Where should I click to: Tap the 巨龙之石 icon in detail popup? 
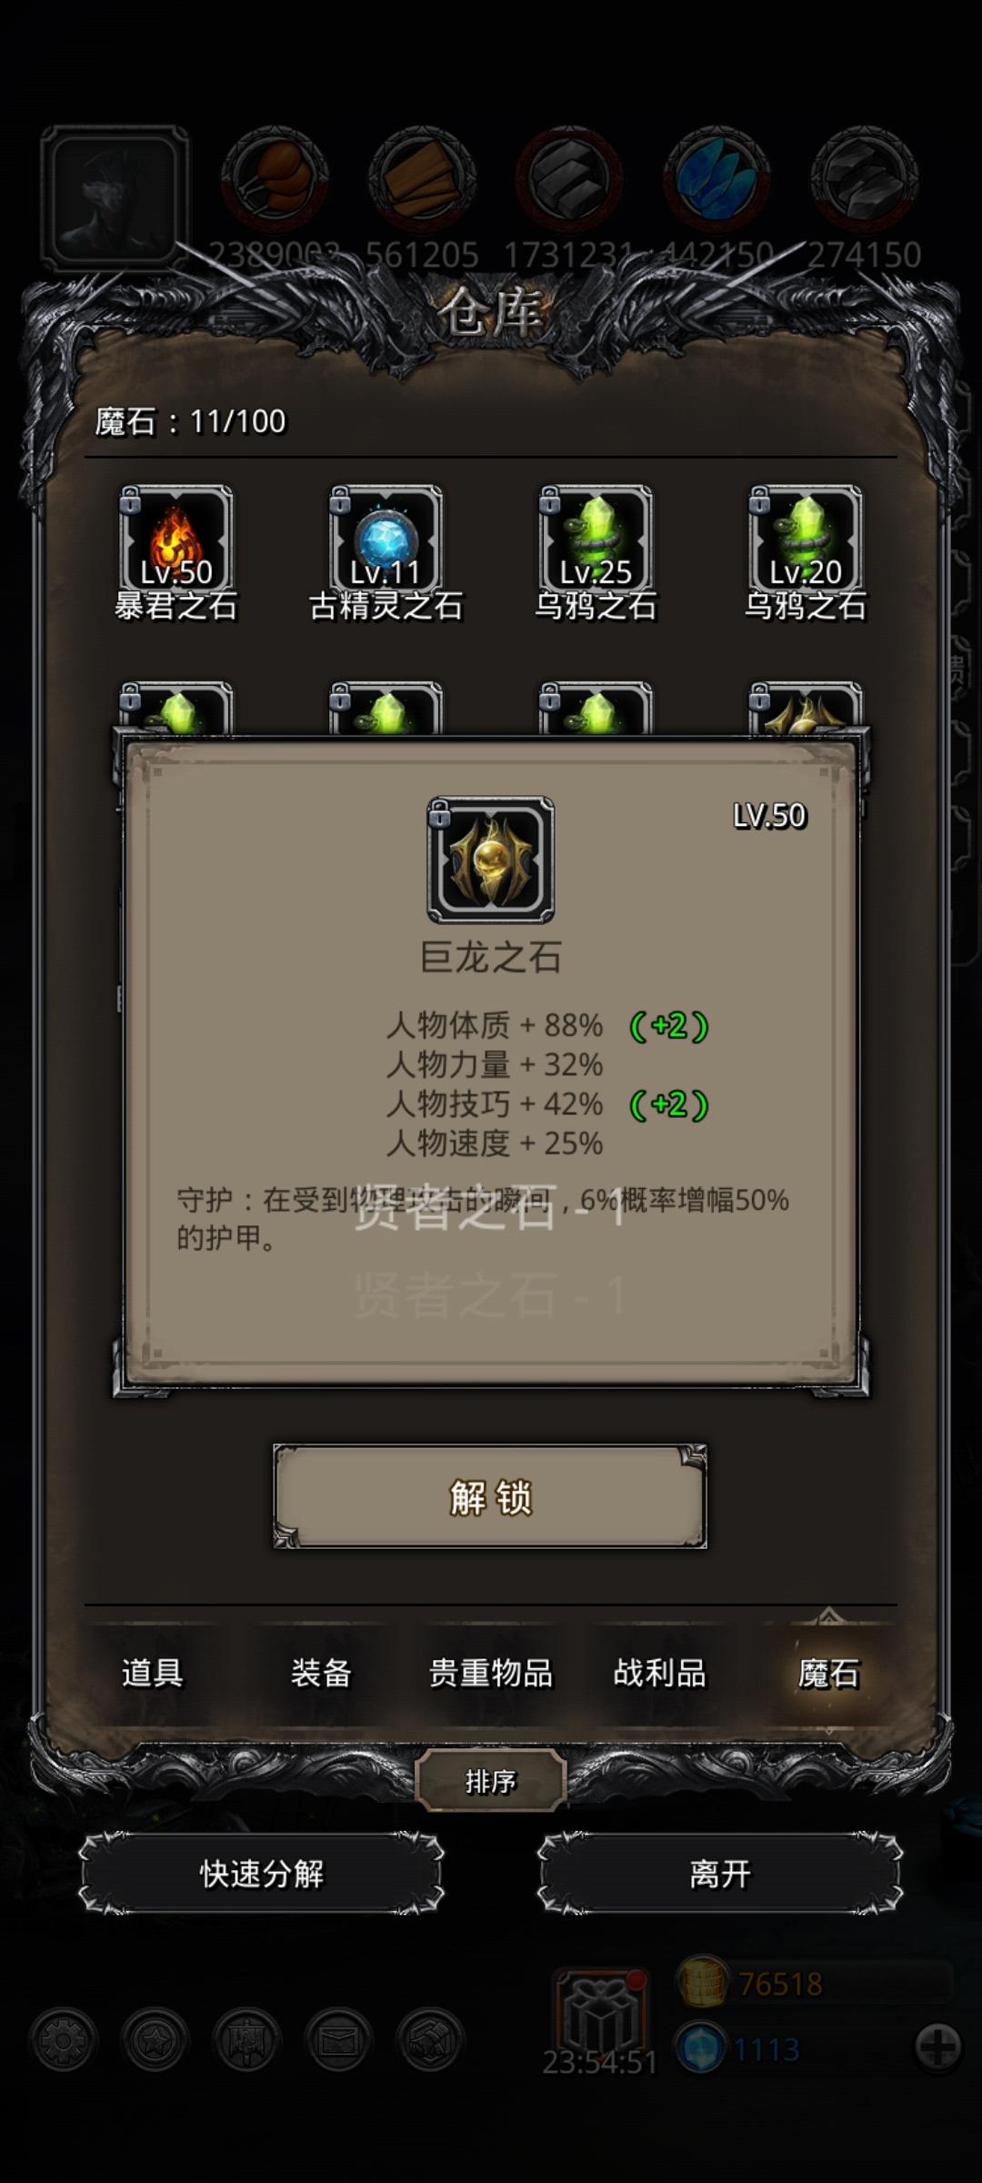[x=491, y=860]
